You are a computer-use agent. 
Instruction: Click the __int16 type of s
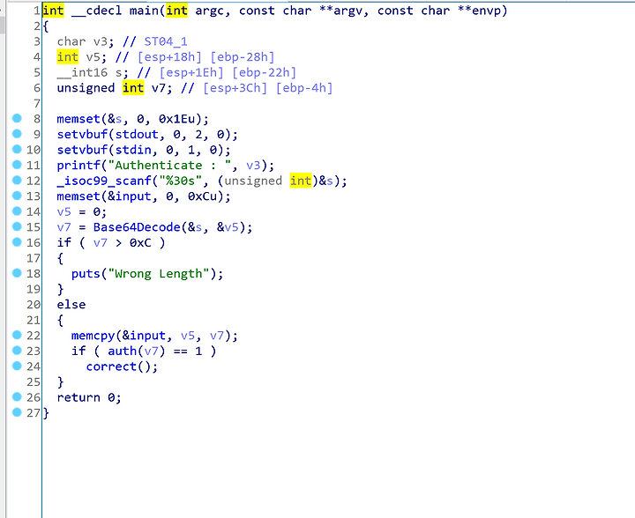(82, 73)
